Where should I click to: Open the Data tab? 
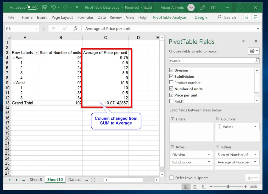click(102, 17)
